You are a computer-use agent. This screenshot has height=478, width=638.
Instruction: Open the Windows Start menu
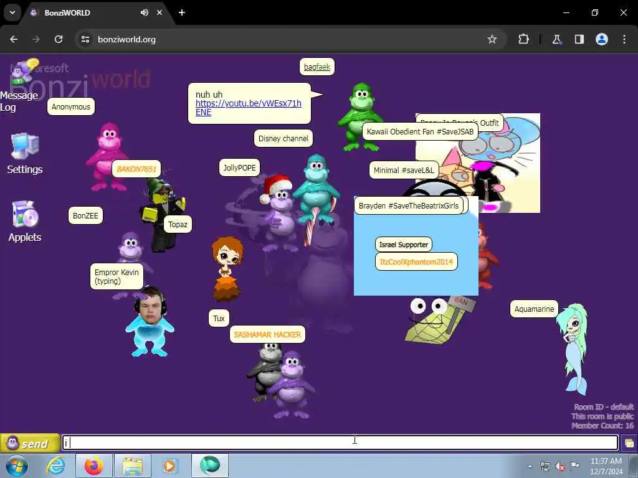[16, 466]
